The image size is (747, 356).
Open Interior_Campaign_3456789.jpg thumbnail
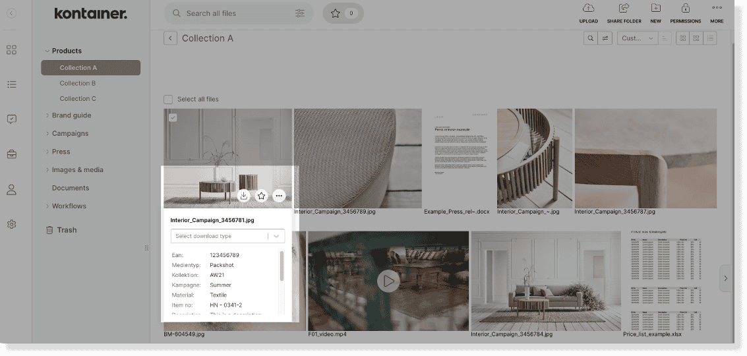tap(358, 158)
